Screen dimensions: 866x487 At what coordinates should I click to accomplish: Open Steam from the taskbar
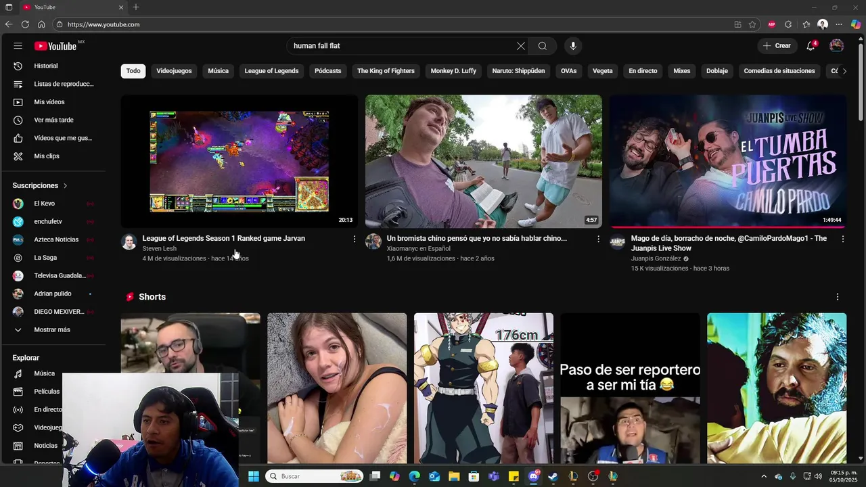[553, 476]
